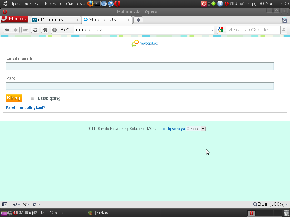290x217 pixels.
Task: Click the search magnifier button
Action: click(284, 30)
